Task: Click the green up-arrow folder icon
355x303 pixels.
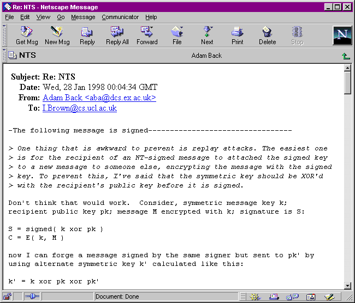Action: coord(345,56)
